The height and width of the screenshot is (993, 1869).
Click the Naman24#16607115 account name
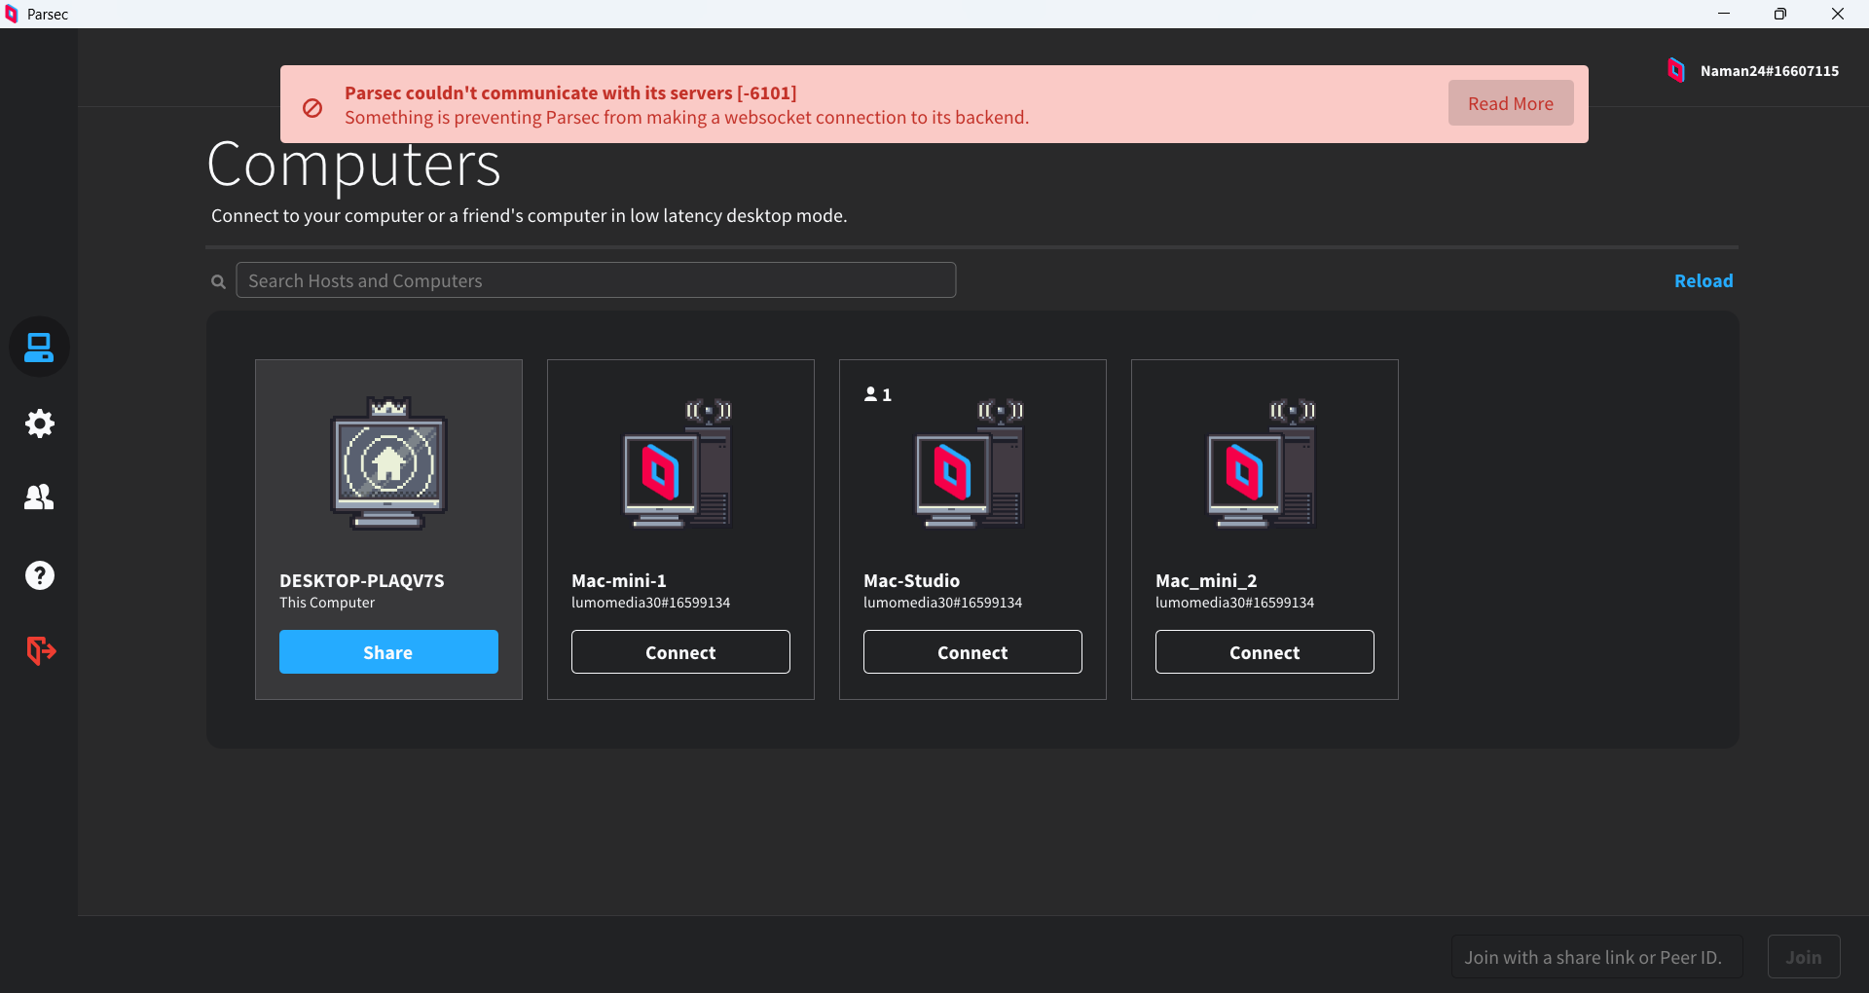(1770, 71)
